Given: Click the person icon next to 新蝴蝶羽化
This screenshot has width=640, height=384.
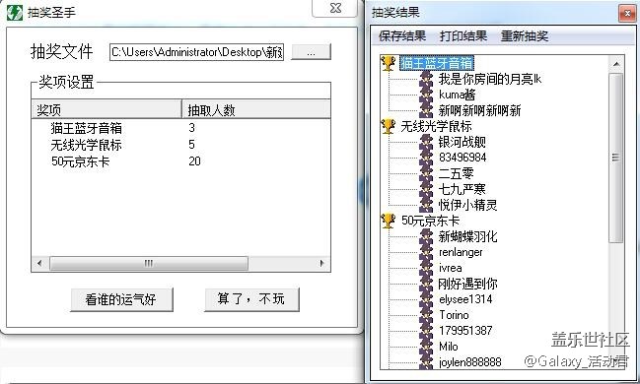Looking at the screenshot, I should 426,236.
